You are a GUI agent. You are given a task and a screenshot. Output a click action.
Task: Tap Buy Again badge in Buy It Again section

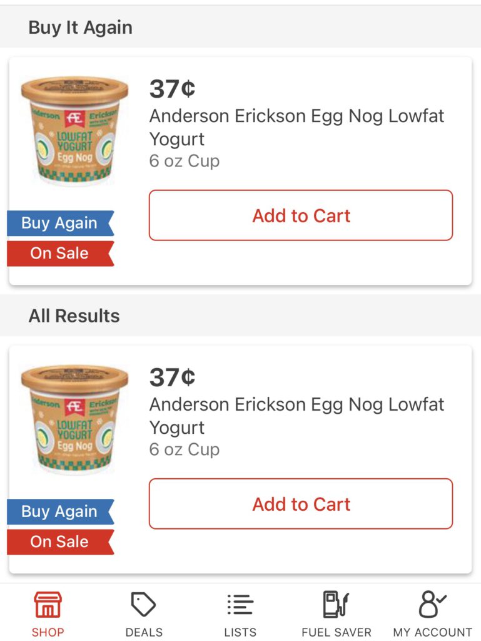59,223
